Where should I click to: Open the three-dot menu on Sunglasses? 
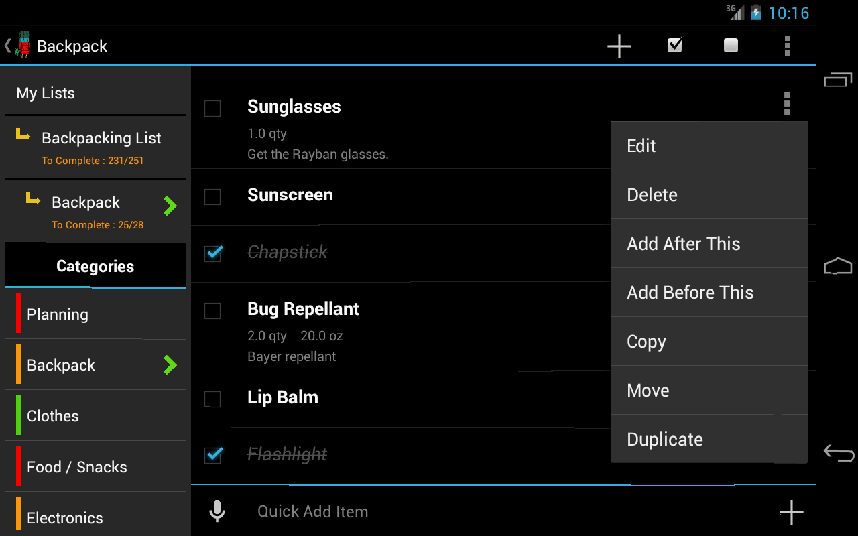point(787,103)
